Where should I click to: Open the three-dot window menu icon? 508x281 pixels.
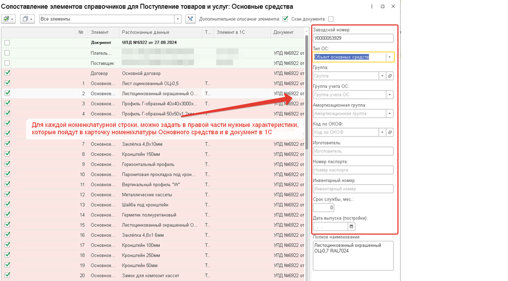pyautogui.click(x=372, y=6)
